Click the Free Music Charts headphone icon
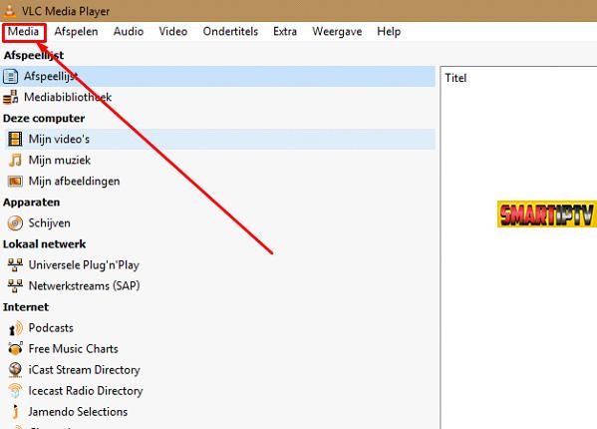Viewport: 597px width, 429px height. point(15,348)
